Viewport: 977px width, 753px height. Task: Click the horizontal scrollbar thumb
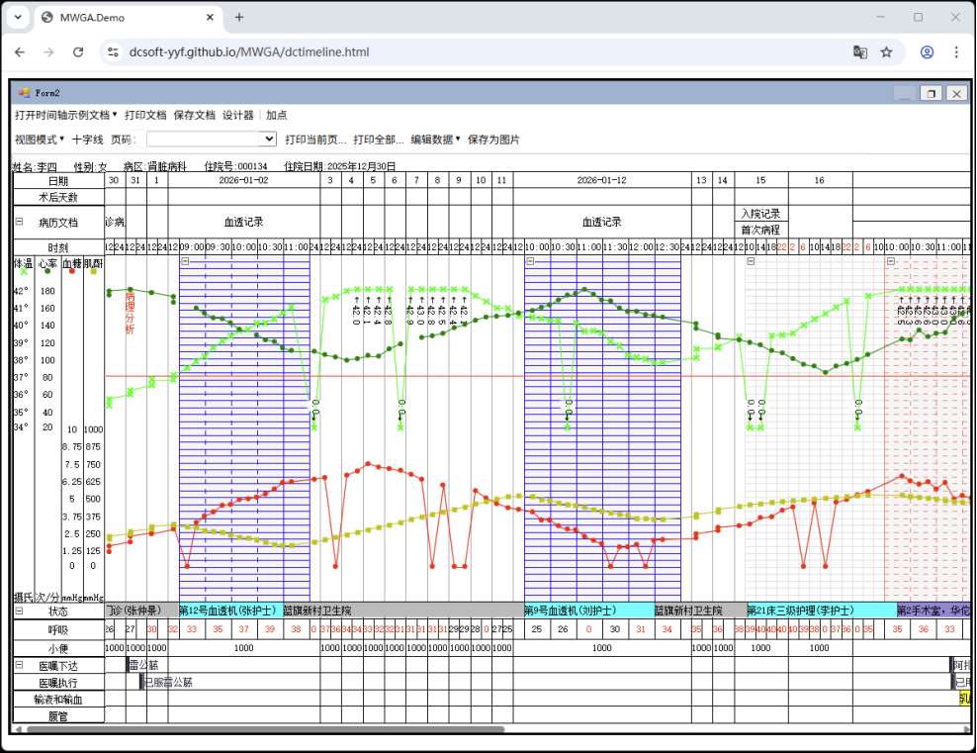click(265, 728)
